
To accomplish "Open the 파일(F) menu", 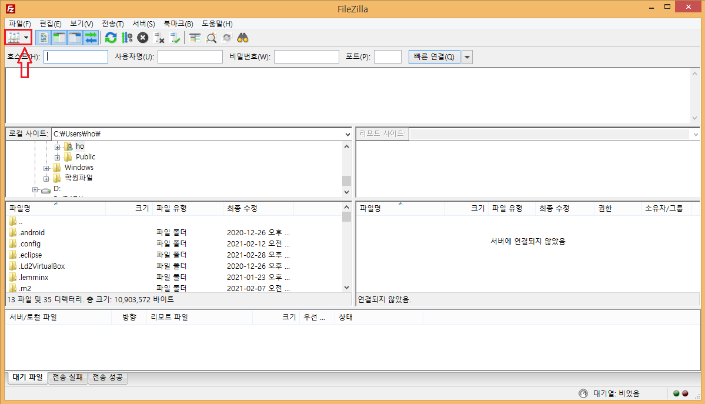I will coord(20,24).
